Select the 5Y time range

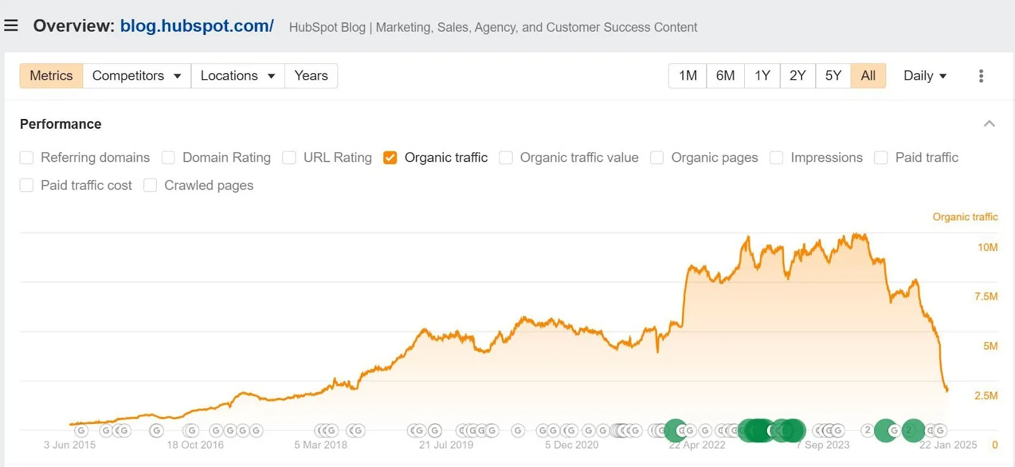click(832, 75)
